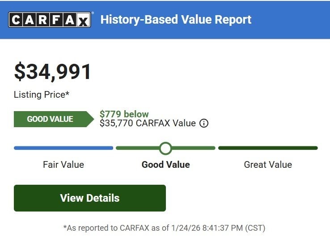Click the CARFAX reported date footnote
This screenshot has width=330, height=249.
click(164, 228)
